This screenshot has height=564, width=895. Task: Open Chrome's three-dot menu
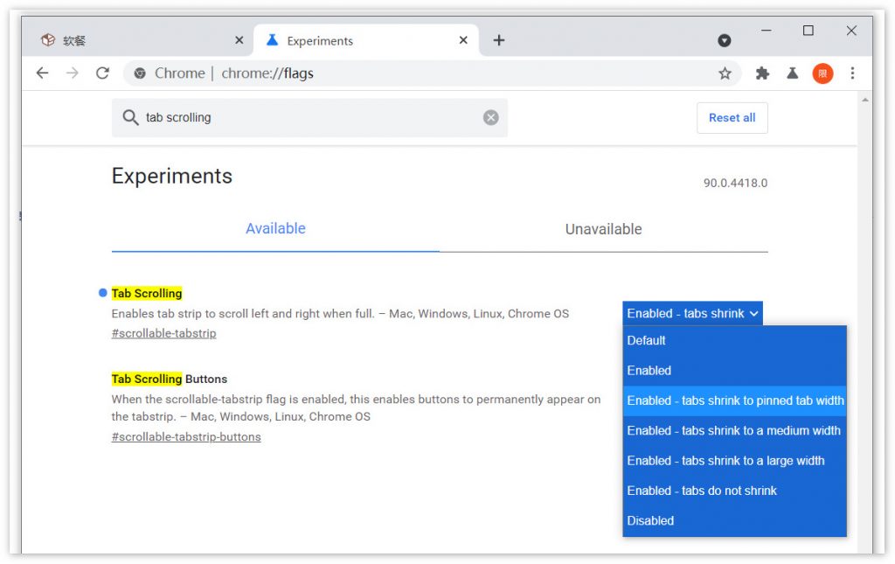852,73
